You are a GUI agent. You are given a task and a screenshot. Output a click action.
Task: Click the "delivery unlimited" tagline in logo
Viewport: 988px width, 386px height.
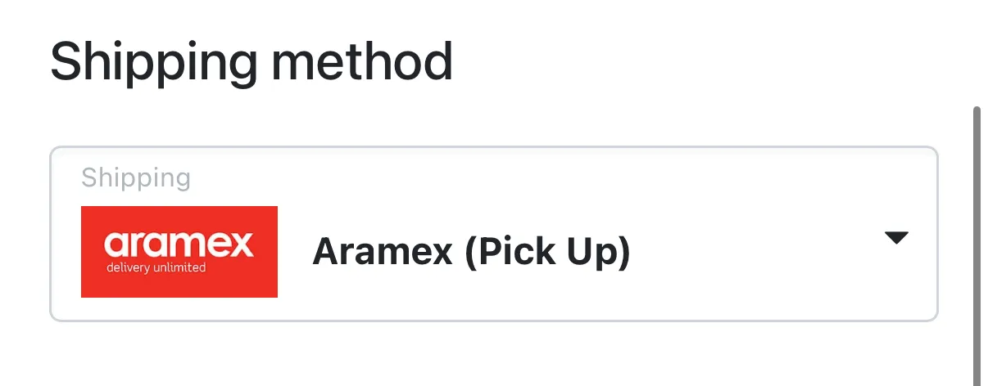156,268
